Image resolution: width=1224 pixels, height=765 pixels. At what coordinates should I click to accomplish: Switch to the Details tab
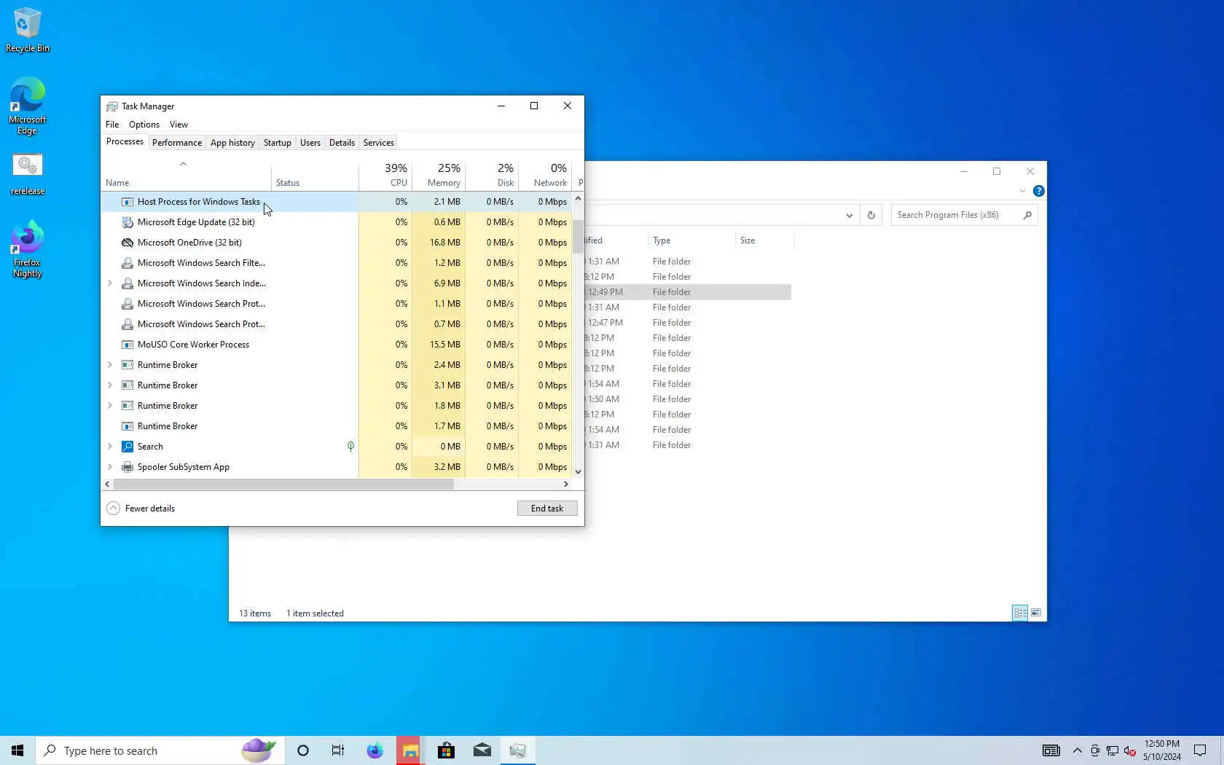(x=342, y=143)
